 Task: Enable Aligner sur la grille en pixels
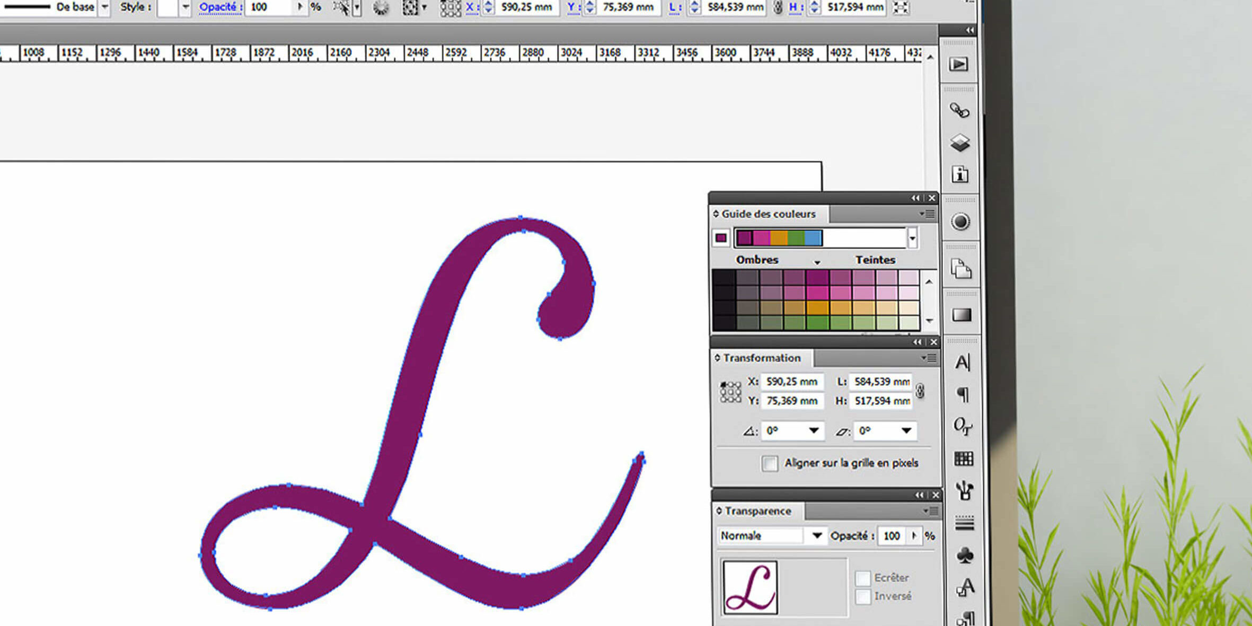770,463
